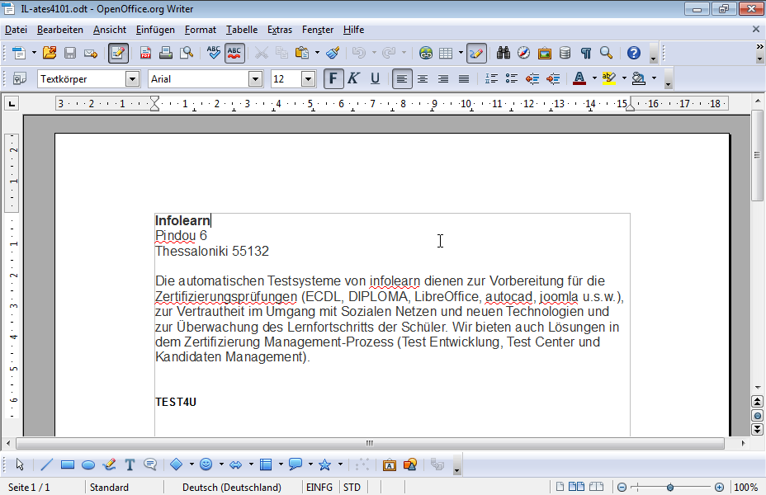Apply yellow Highlighting marker swatch
This screenshot has height=495, width=766.
tap(608, 78)
